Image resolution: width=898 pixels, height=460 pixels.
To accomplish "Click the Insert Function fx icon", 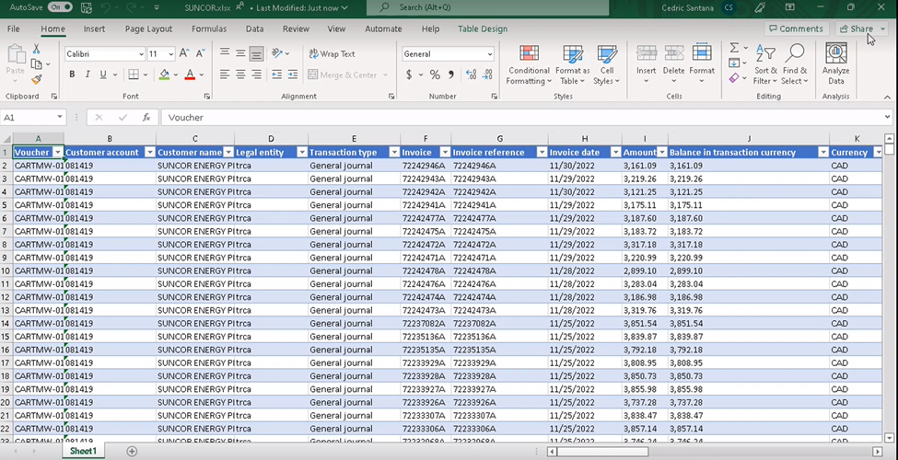I will tap(146, 117).
